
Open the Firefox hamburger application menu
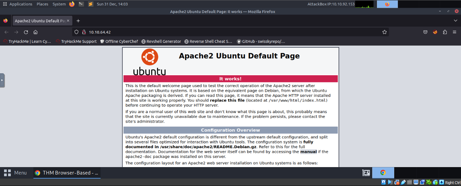[x=455, y=32]
